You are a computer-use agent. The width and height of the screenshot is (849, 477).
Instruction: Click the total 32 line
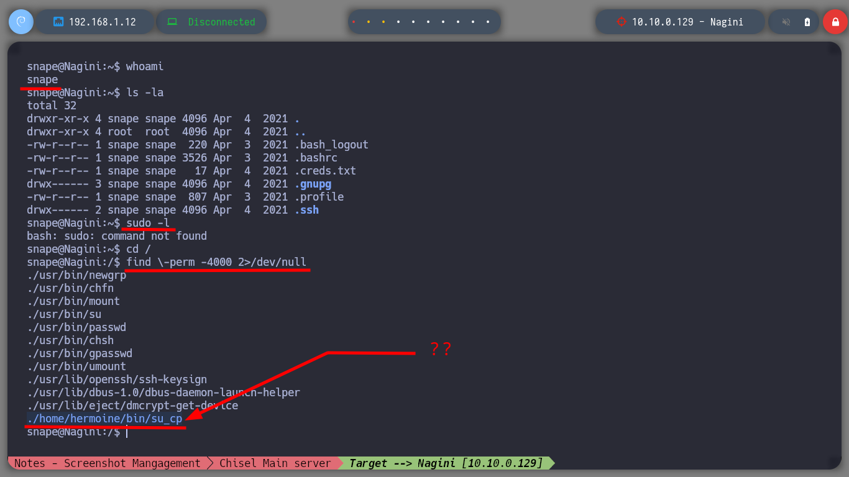tap(52, 106)
